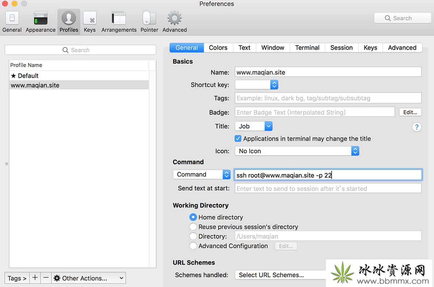
Task: Select the Default profile row
Action: (79, 76)
